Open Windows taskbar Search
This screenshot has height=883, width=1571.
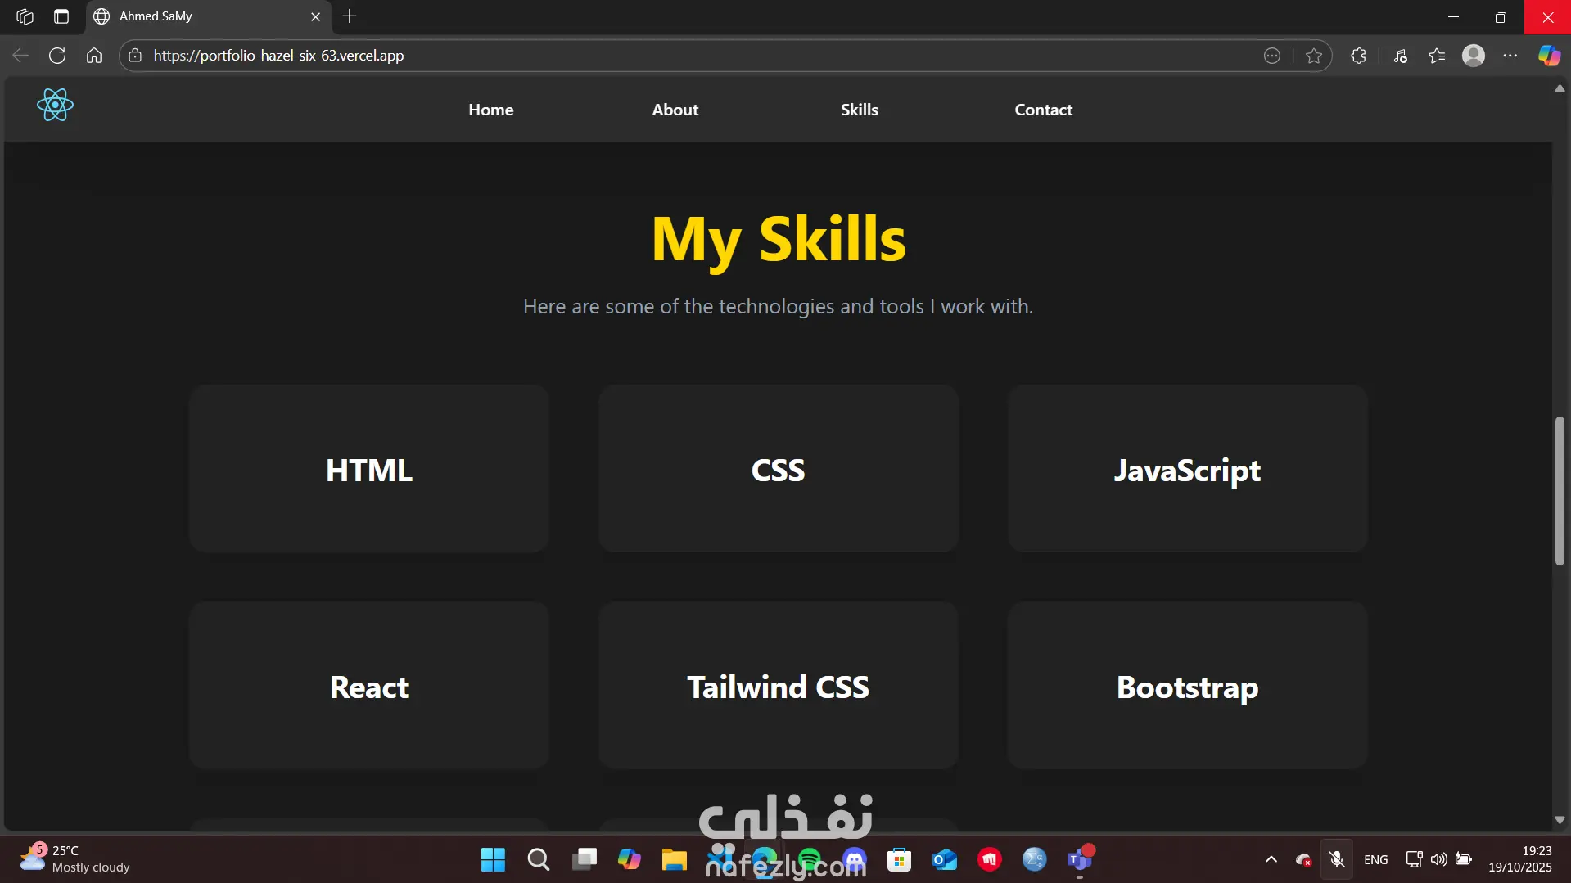(539, 859)
